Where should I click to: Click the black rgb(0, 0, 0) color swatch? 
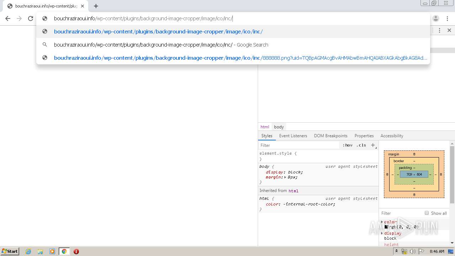[386, 227]
